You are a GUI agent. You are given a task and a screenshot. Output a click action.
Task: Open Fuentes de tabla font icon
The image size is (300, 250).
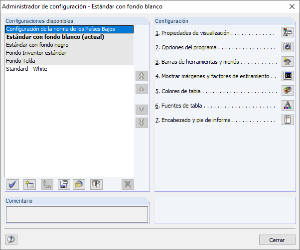tap(288, 105)
